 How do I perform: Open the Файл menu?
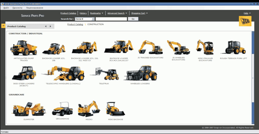[6, 8]
